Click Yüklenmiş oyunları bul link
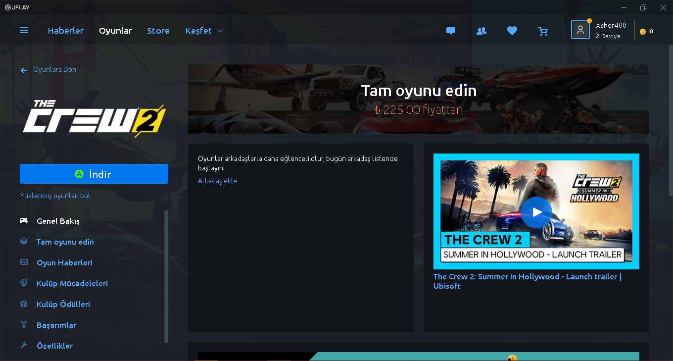This screenshot has width=673, height=361. 55,196
